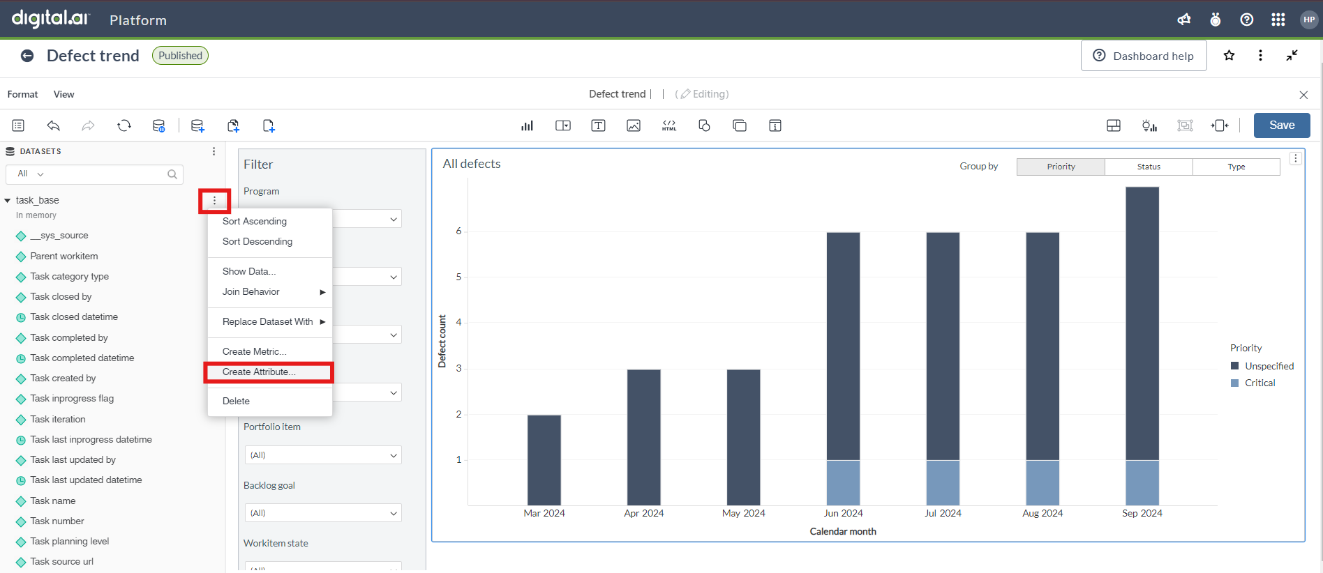Collapse the task_base dataset tree
The image size is (1323, 573).
tap(8, 200)
